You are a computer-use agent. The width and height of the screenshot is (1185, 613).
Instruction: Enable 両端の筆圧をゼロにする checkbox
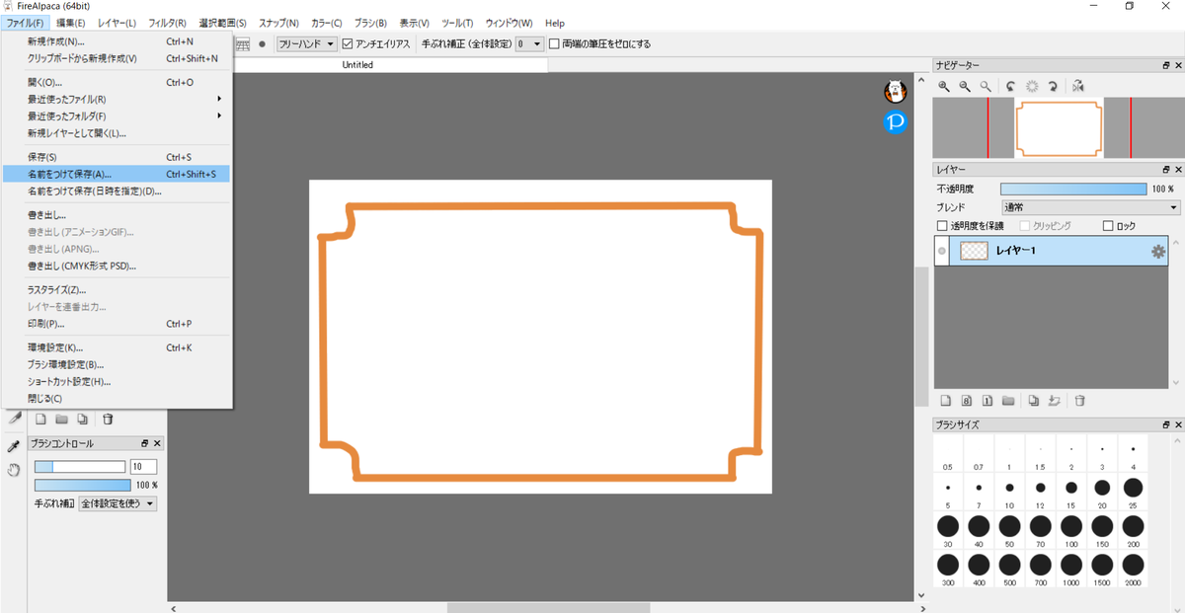(554, 43)
